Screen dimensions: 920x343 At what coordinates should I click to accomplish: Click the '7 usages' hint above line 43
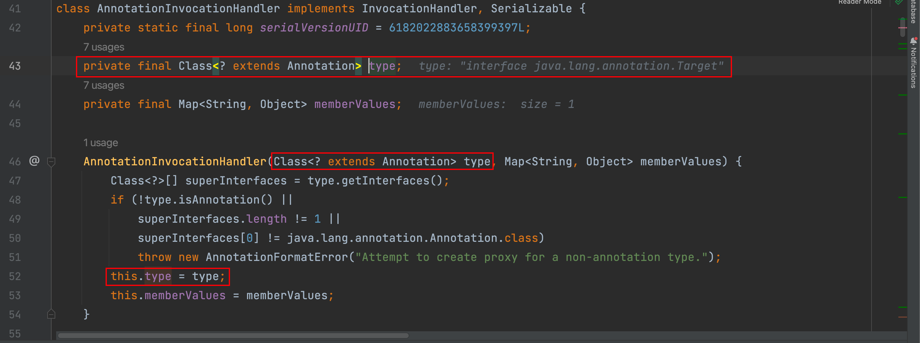click(x=103, y=47)
